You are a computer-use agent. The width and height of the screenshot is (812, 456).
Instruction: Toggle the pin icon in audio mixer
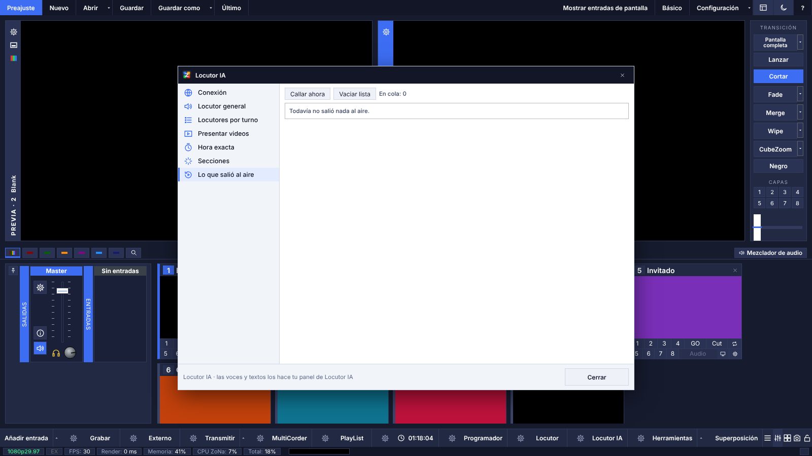tap(14, 271)
